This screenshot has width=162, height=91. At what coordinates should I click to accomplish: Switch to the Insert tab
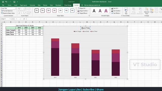point(16,5)
